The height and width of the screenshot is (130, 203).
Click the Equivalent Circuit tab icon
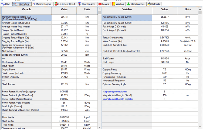coord(56,4)
